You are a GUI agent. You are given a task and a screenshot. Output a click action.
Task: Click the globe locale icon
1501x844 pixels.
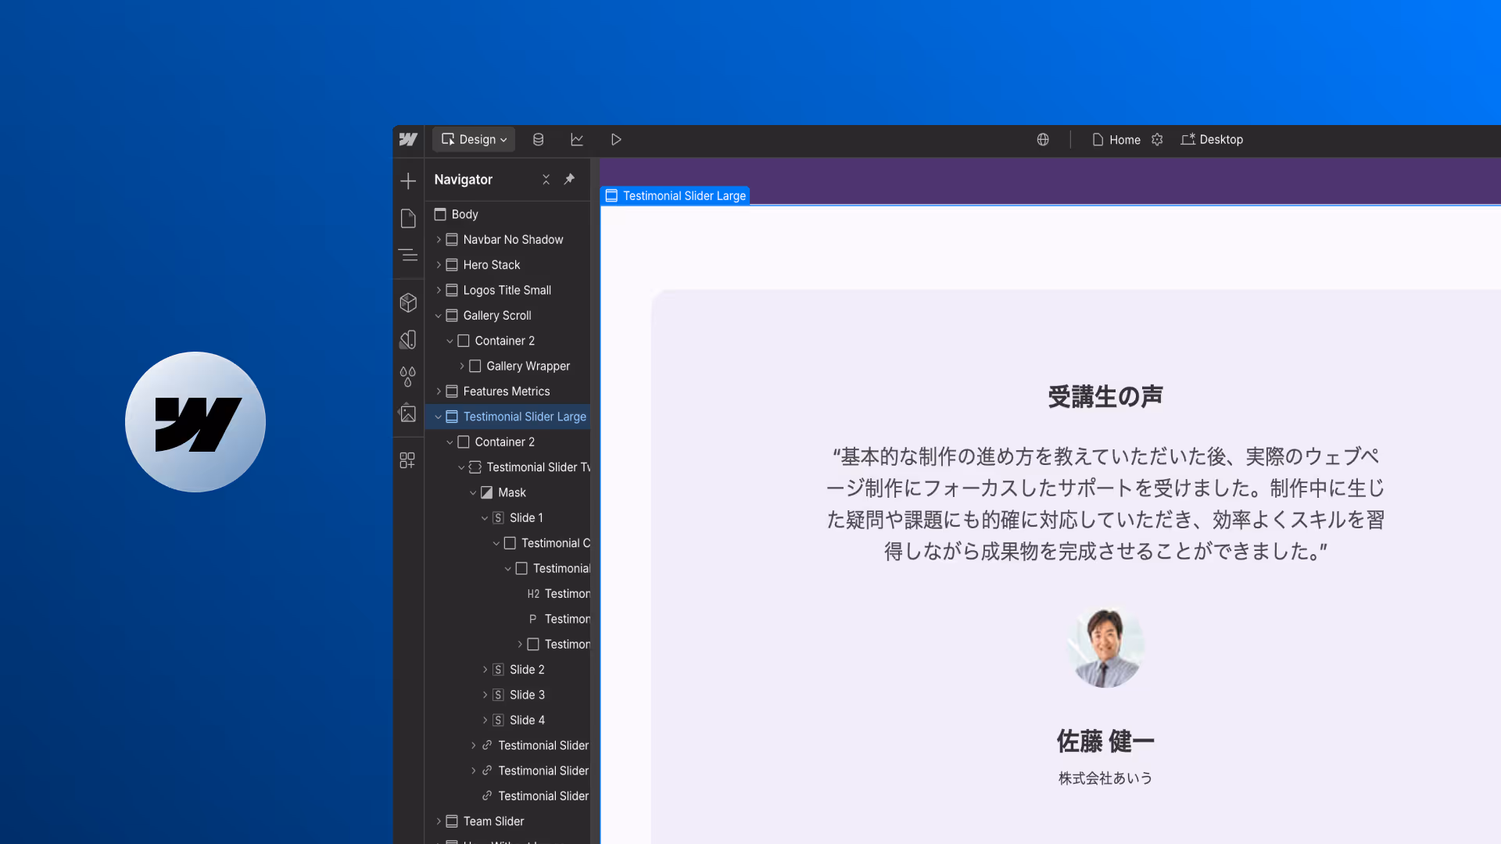1043,140
